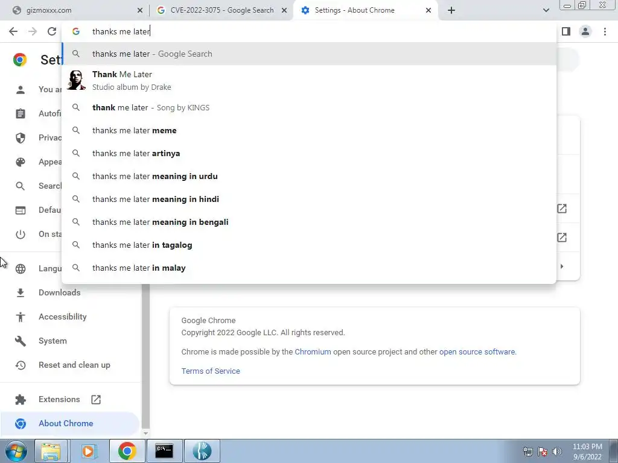Select 'thanks me later in malay' suggestion
The width and height of the screenshot is (618, 463).
[309, 268]
